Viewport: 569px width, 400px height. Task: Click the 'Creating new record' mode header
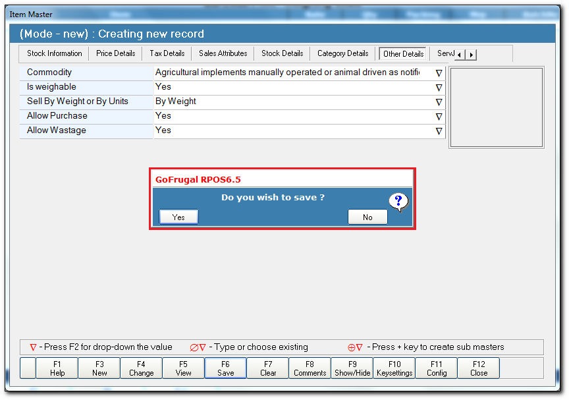point(112,34)
